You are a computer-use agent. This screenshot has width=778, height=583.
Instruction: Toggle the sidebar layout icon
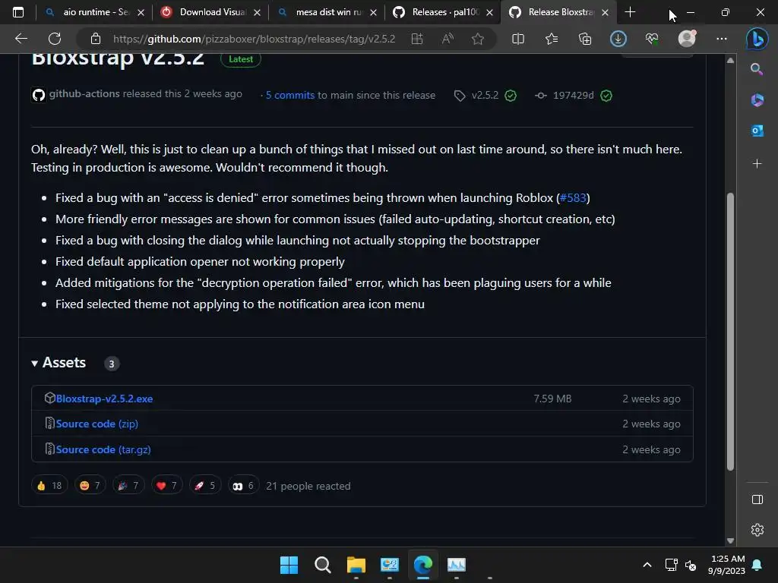click(757, 499)
